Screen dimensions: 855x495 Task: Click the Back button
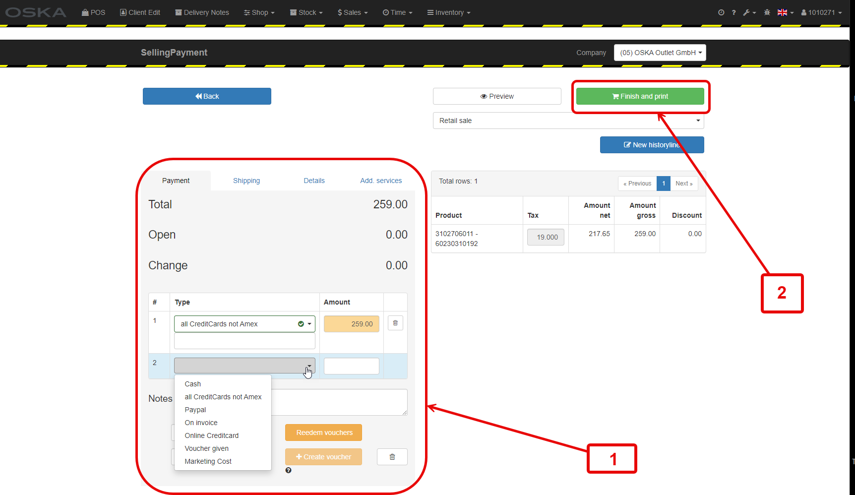(207, 96)
